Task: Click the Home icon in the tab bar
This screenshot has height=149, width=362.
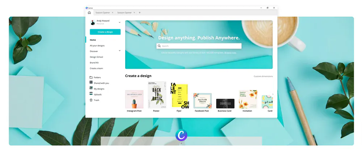Action: 89,13
